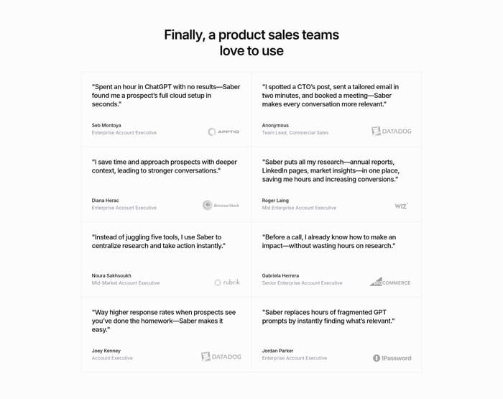The width and height of the screenshot is (503, 399).
Task: Click the 1Password logo
Action: click(392, 358)
